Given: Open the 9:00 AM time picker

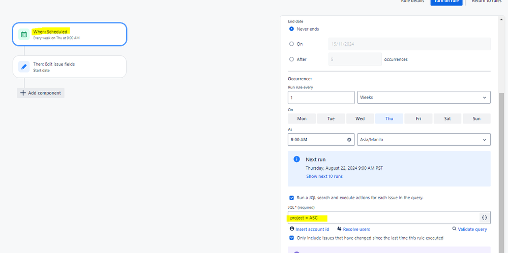Looking at the screenshot, I should (321, 140).
